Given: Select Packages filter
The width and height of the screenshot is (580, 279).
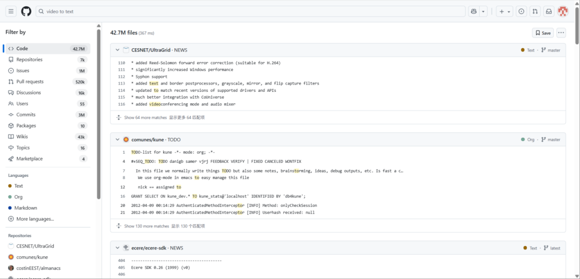Looking at the screenshot, I should [48, 125].
